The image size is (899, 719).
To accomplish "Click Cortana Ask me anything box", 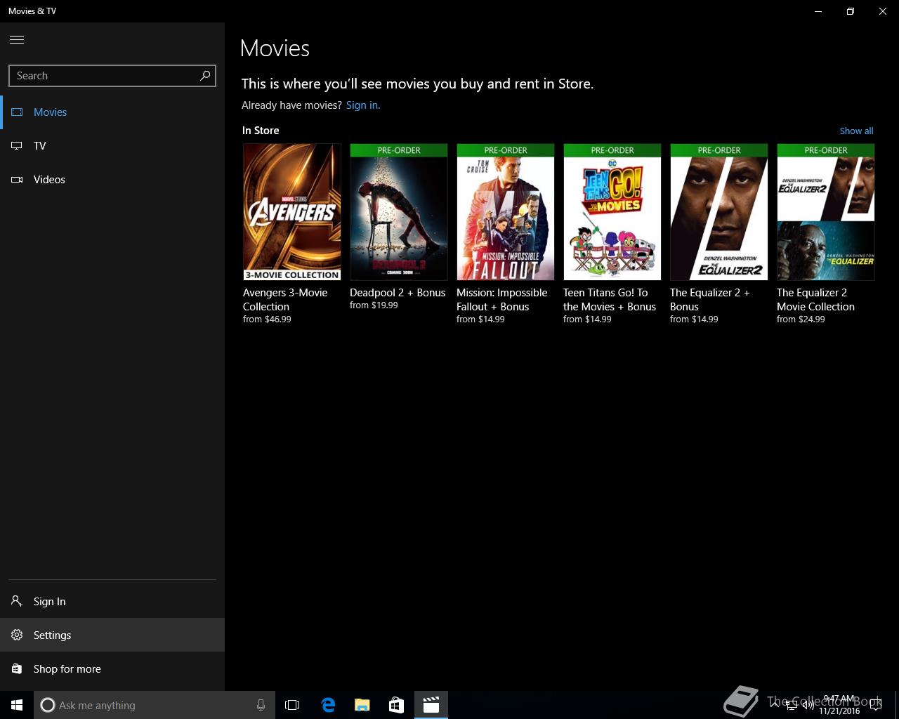I will pyautogui.click(x=155, y=705).
